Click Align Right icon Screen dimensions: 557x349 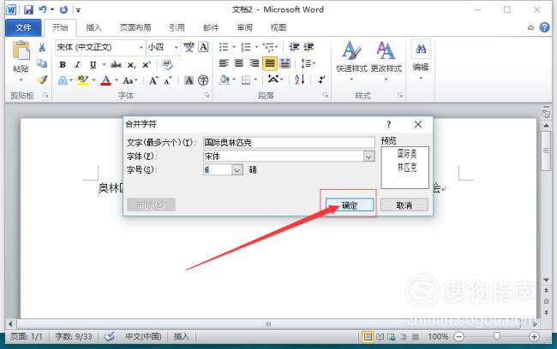coord(255,63)
